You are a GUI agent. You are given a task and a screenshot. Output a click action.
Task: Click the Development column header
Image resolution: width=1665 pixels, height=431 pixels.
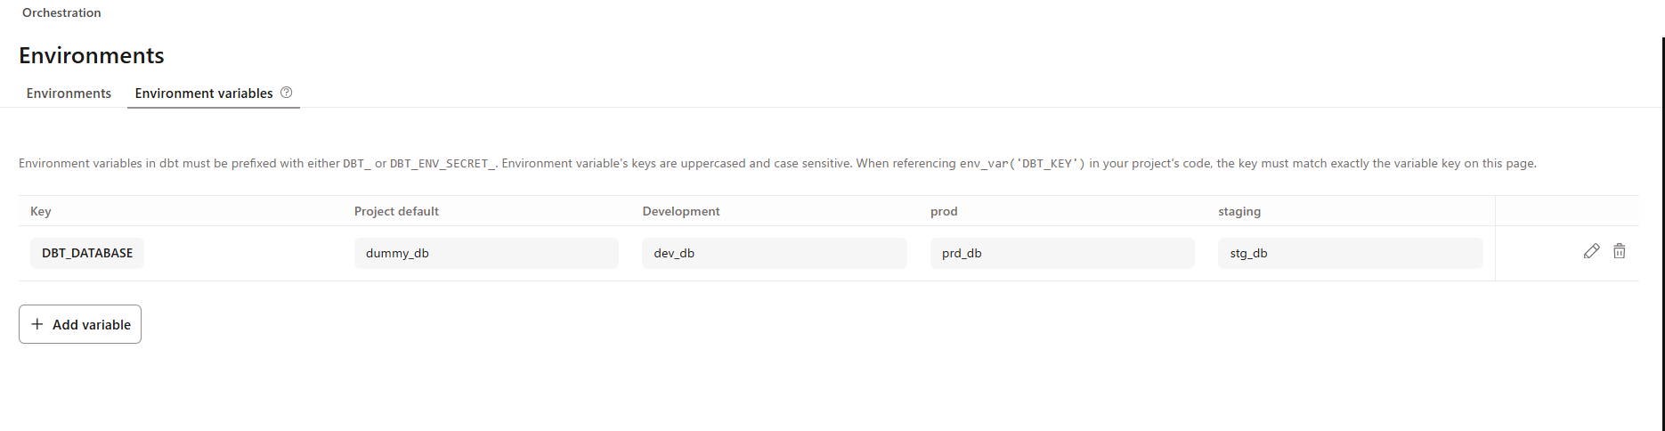(x=681, y=211)
